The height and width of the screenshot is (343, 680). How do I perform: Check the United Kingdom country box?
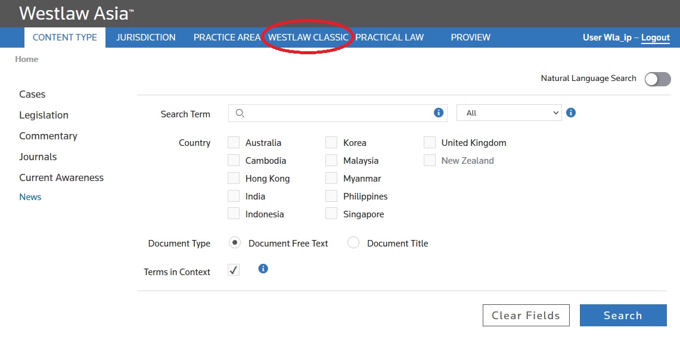point(430,142)
